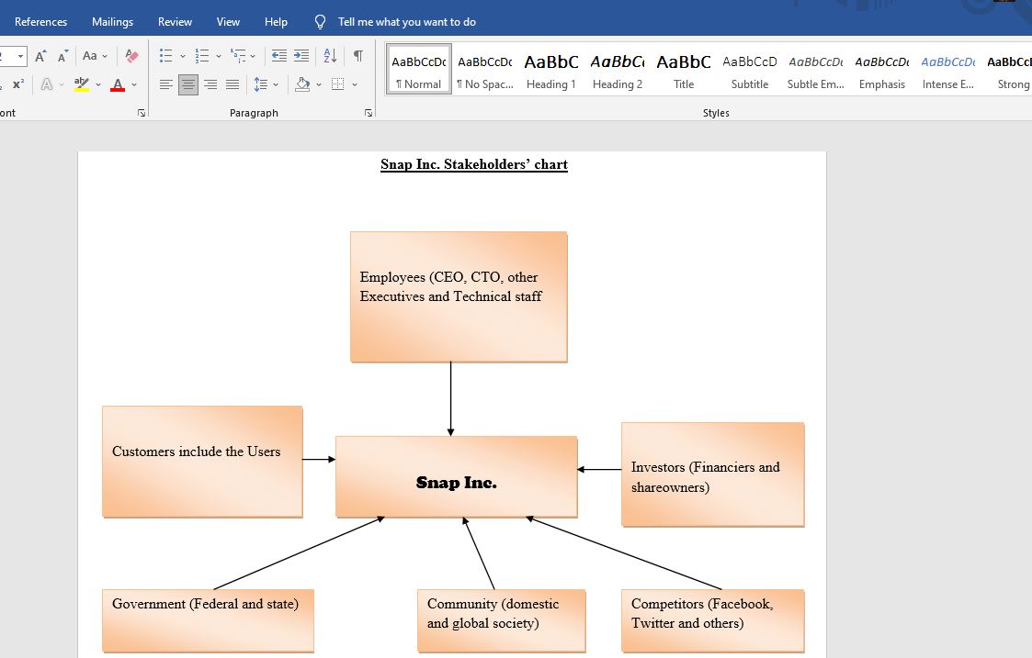Decrease paragraph indent
1032x658 pixels.
click(279, 56)
